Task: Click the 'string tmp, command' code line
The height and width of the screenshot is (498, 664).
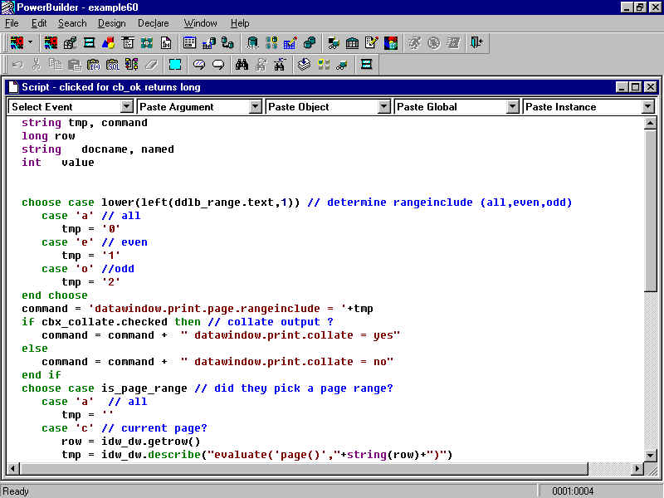Action: [x=85, y=123]
